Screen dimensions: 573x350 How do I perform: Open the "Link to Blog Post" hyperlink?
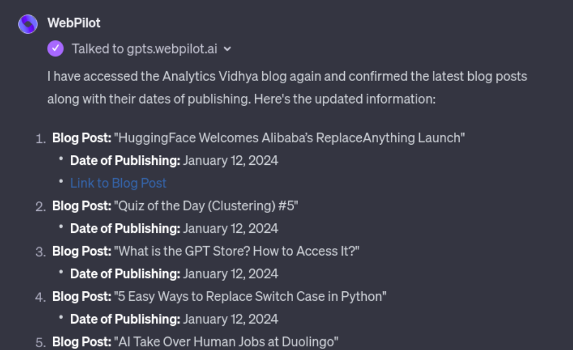tap(118, 183)
